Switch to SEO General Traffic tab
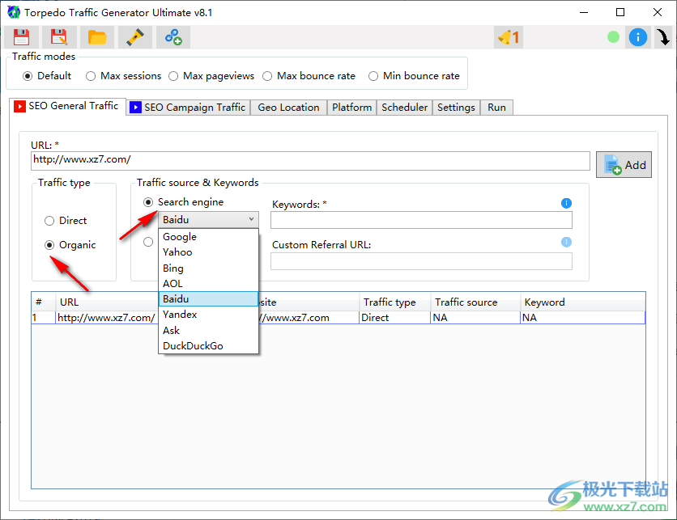This screenshot has width=677, height=520. [x=67, y=106]
